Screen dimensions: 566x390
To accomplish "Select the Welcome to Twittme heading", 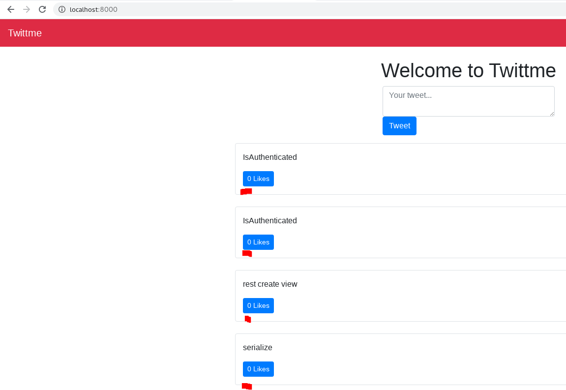I will coord(468,70).
